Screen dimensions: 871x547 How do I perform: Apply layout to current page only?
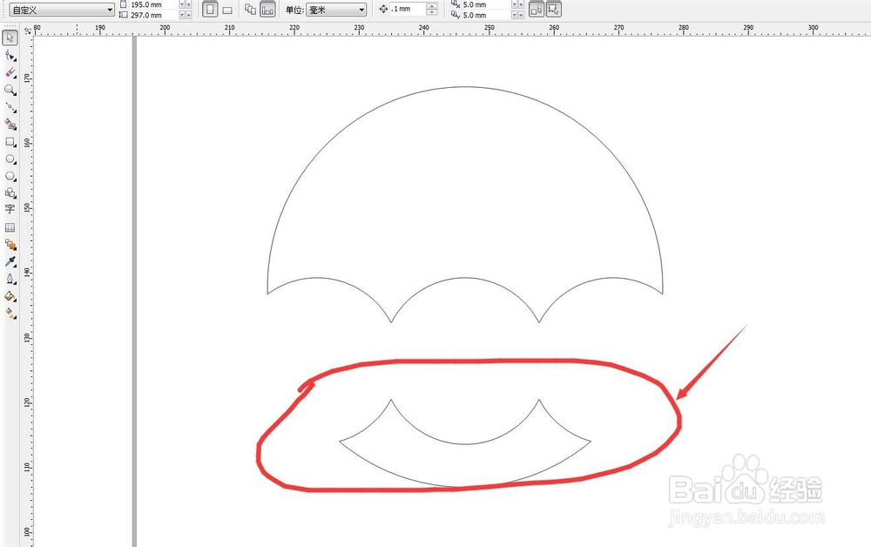tap(267, 10)
